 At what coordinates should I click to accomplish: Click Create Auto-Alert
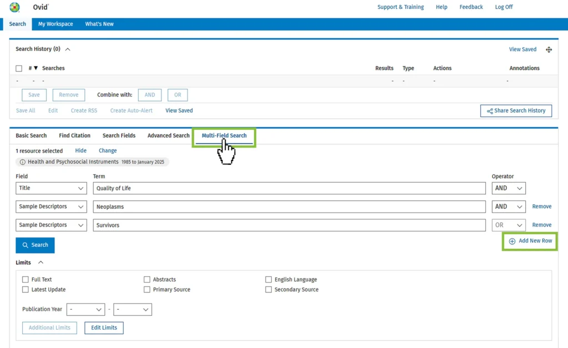(131, 110)
